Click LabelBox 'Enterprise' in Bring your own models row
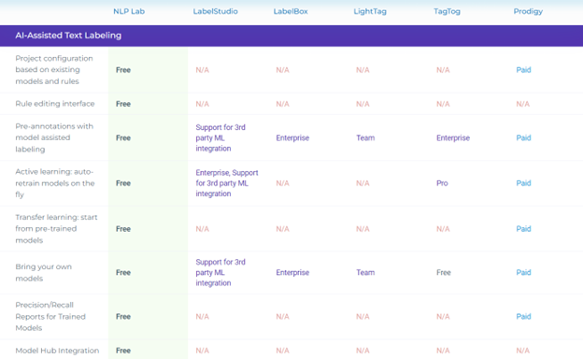 coord(292,272)
